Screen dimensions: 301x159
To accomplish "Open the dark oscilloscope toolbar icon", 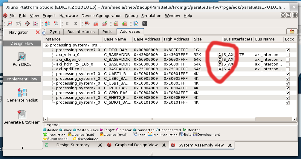I will (x=145, y=24).
